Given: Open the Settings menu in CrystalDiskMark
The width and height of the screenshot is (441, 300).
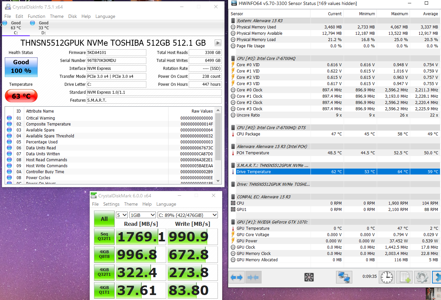Looking at the screenshot, I should [x=111, y=204].
